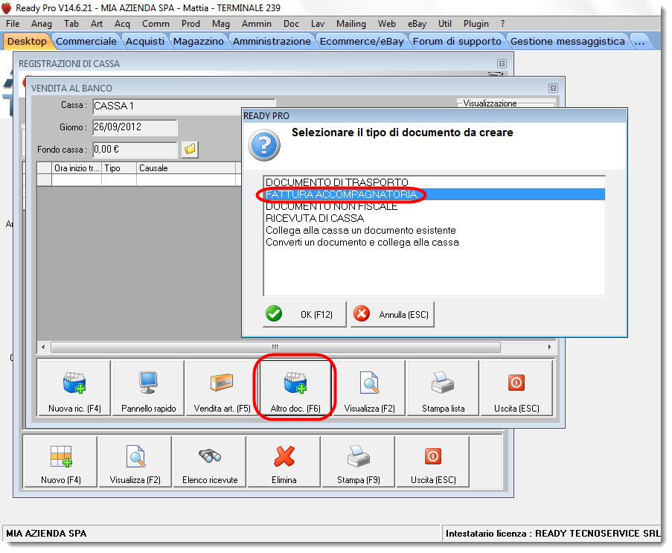
Task: Click Vendita art. (F5) button
Action: point(222,389)
